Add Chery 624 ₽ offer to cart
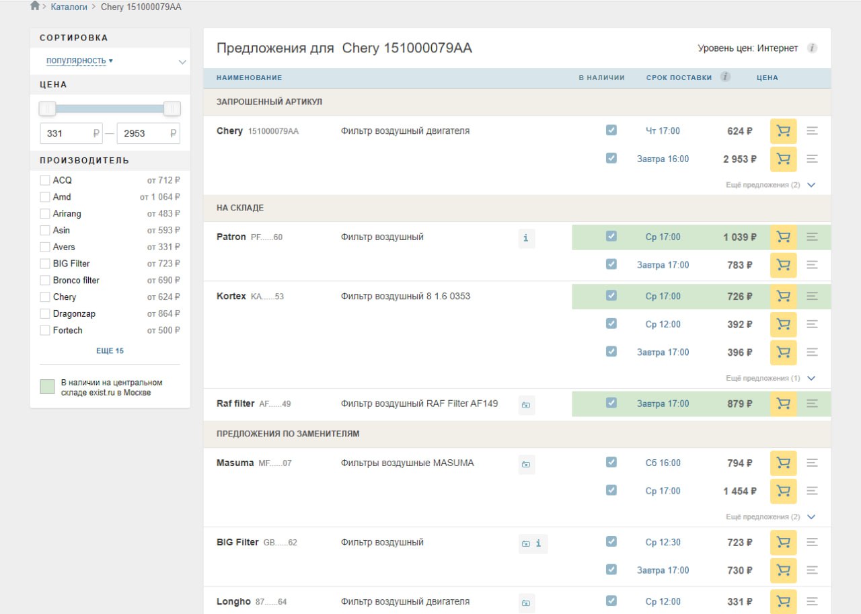 783,131
